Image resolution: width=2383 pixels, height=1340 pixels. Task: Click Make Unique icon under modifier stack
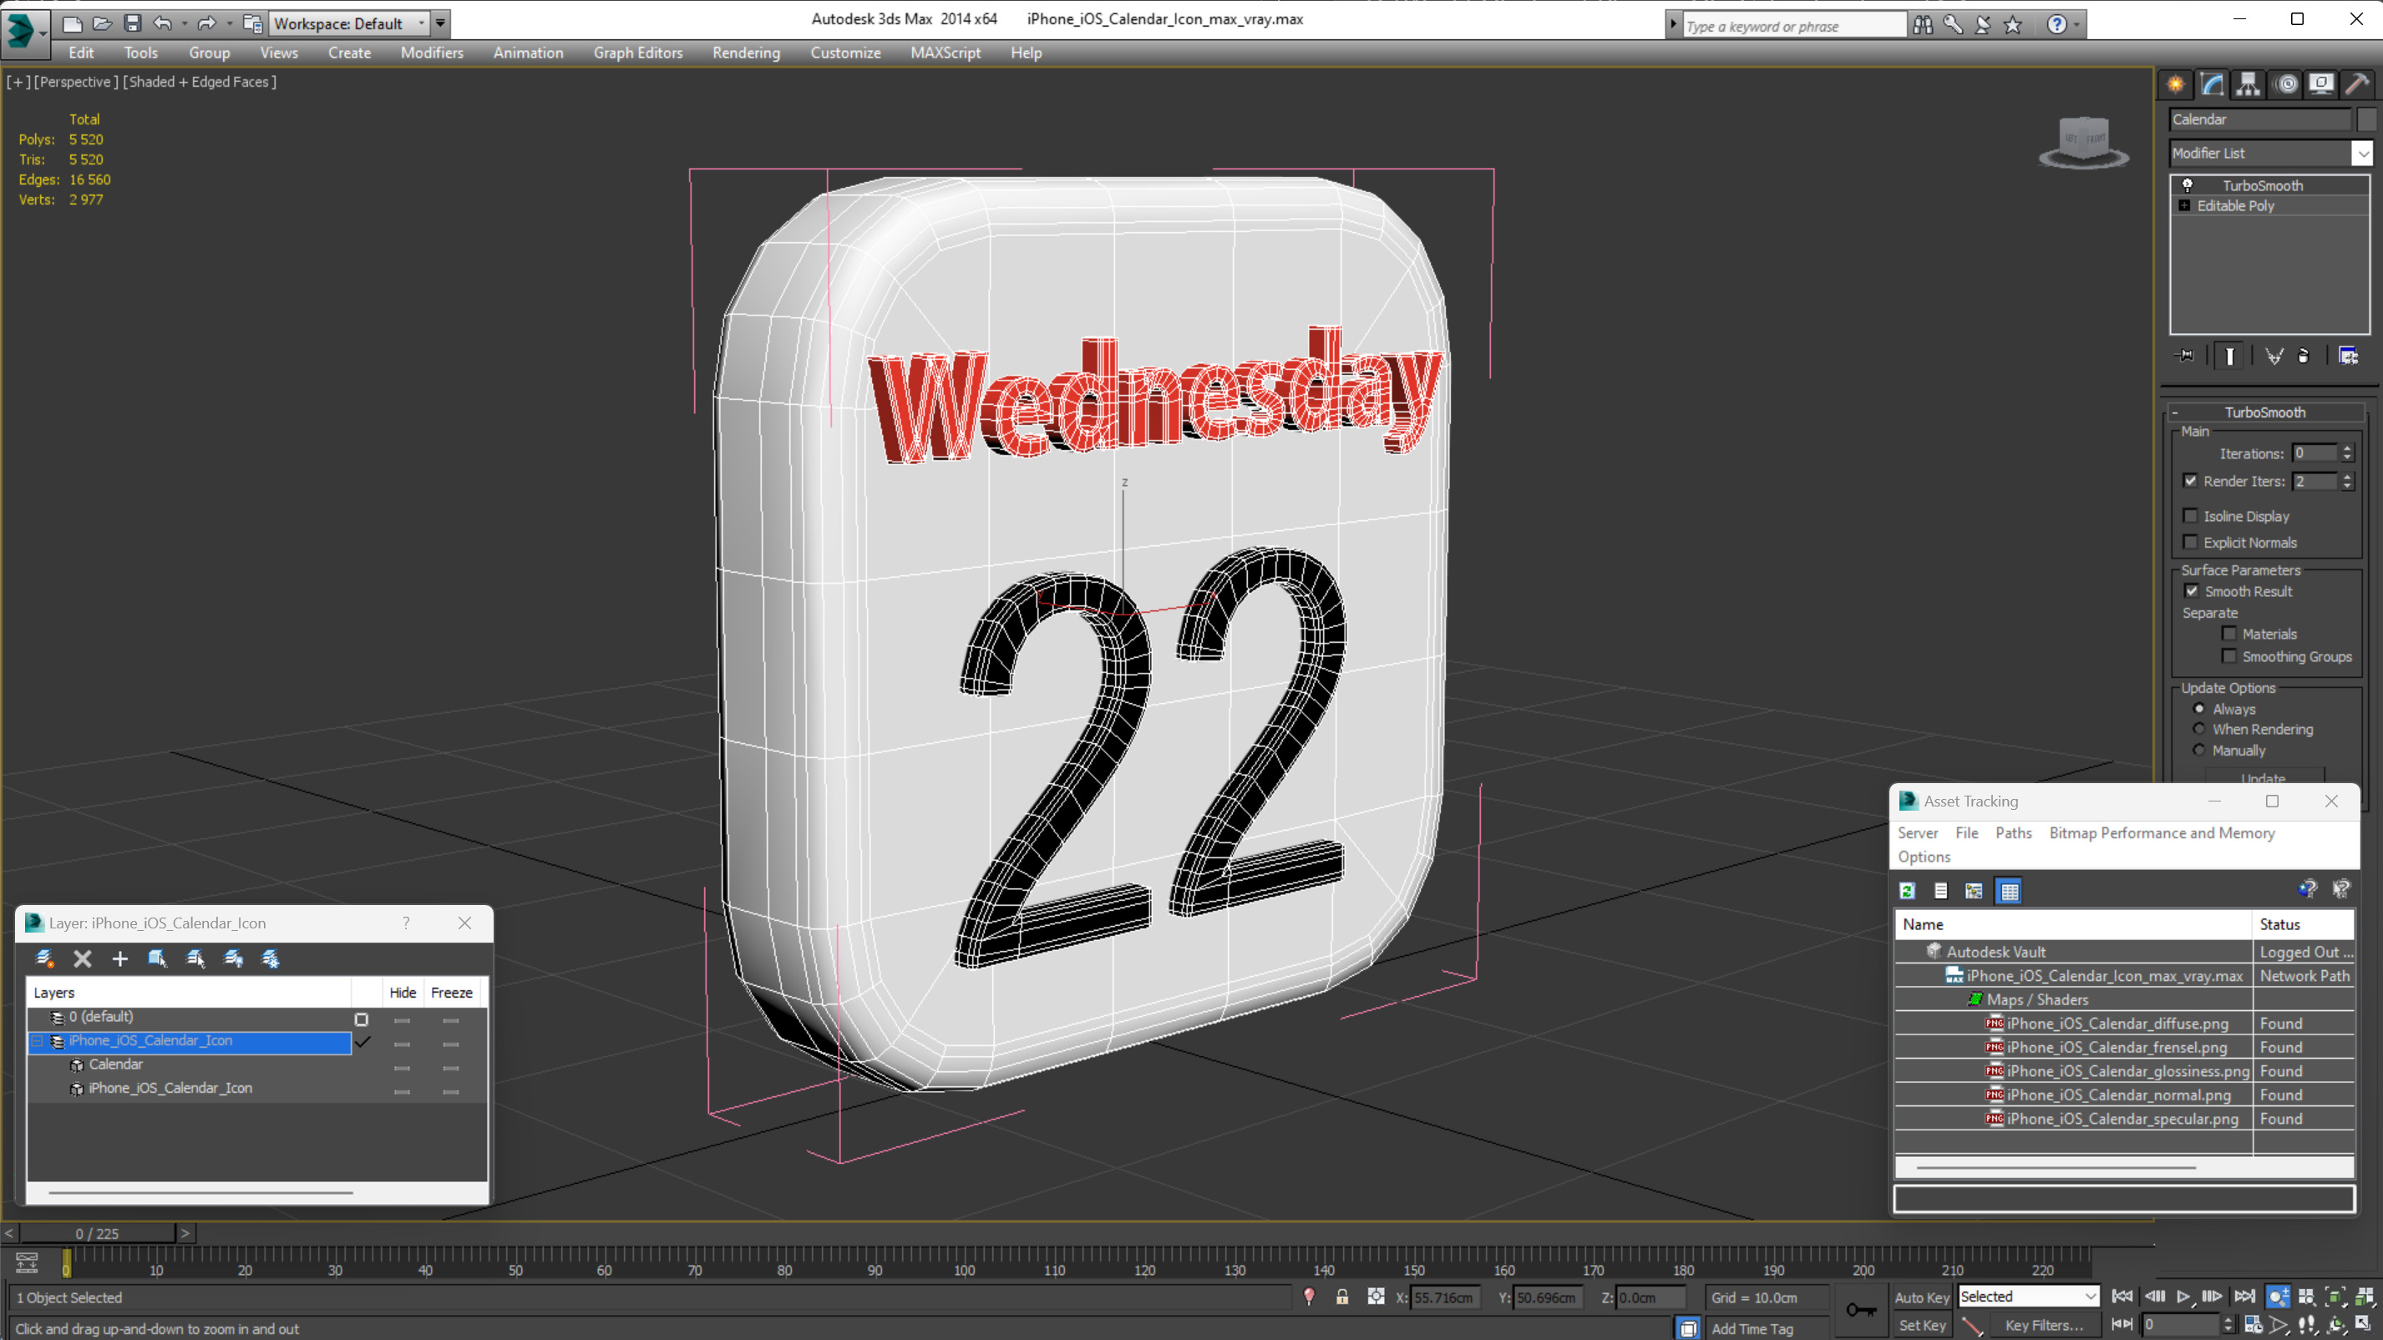tap(2274, 356)
